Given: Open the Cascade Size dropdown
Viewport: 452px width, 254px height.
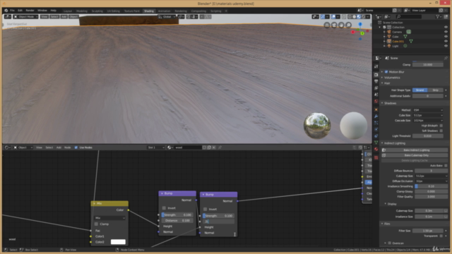Looking at the screenshot, I should (428, 121).
